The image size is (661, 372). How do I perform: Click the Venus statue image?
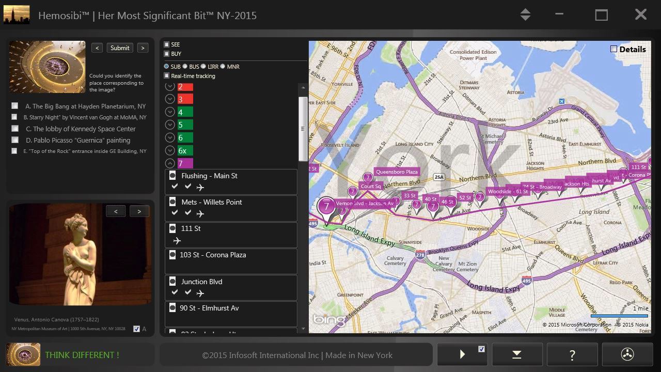81,254
